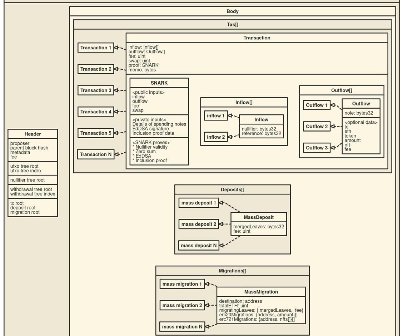This screenshot has height=336, width=403.
Task: Select the inflow 2 box
Action: (216, 137)
